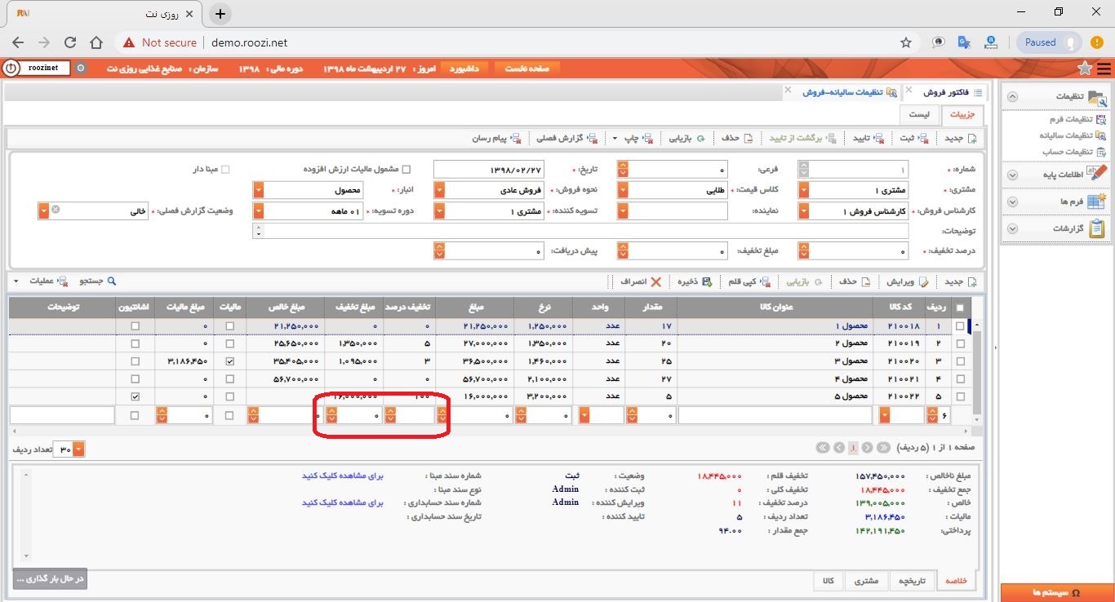Viewport: 1115px width, 602px height.
Task: Expand فرم ها sidebar section
Action: tap(1012, 201)
